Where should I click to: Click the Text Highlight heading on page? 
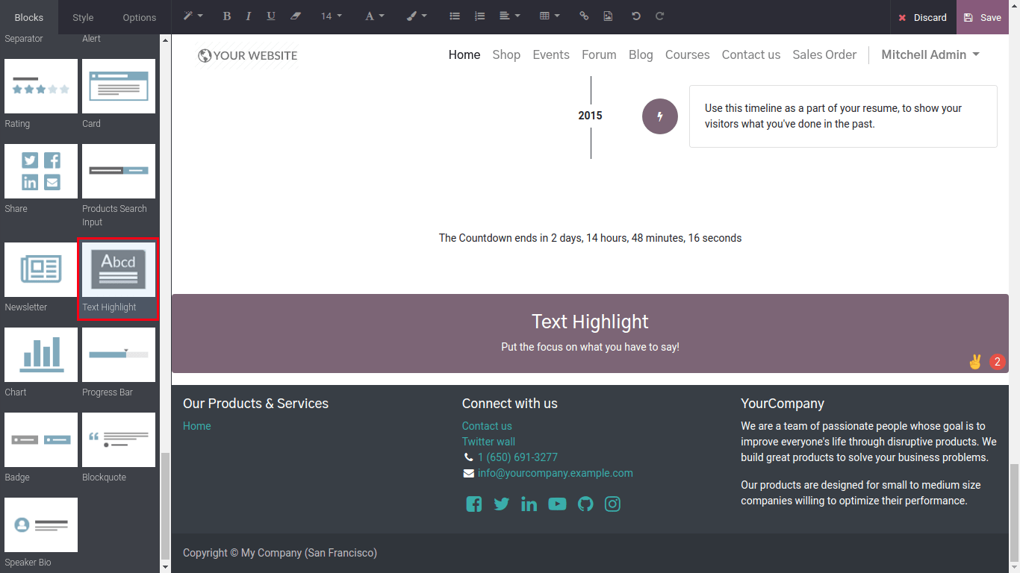pos(590,322)
